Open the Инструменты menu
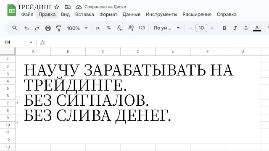269x151 pixels. click(x=161, y=14)
